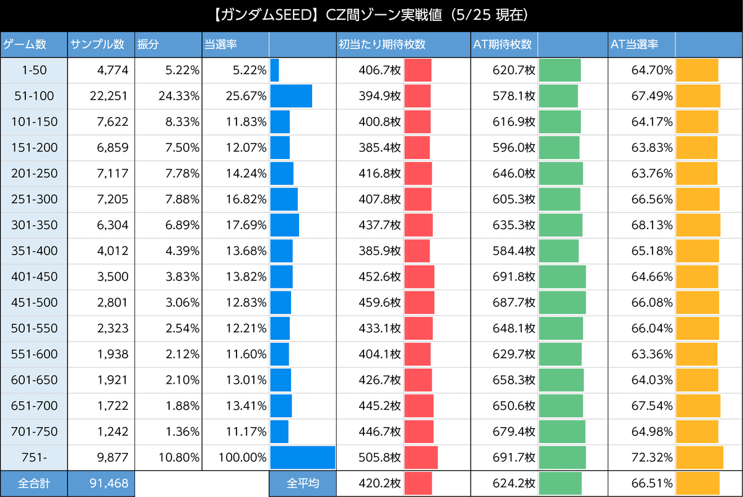Screen dimensions: 743x497
Task: Select the 全合計 total label cell
Action: (x=33, y=483)
